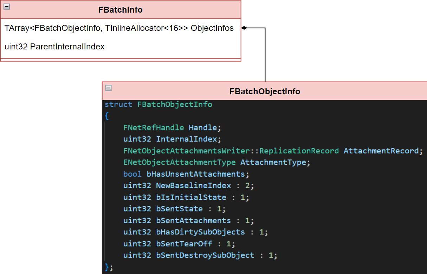Click the ENetObjectAttachmentType type name
Viewport: 427px width, 274px height.
point(179,162)
